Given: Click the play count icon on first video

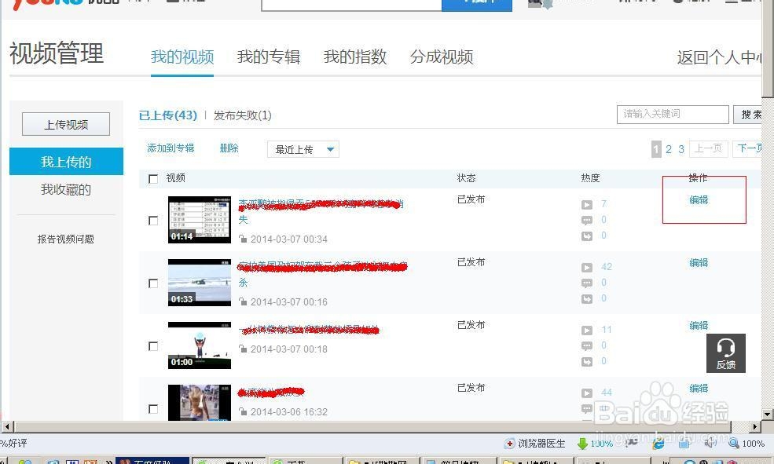Looking at the screenshot, I should tap(587, 204).
